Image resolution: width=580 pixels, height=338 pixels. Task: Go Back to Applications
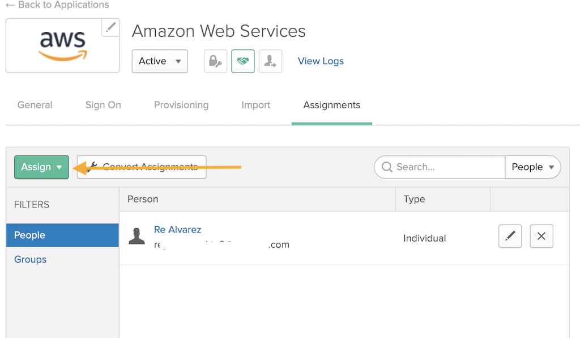click(57, 5)
